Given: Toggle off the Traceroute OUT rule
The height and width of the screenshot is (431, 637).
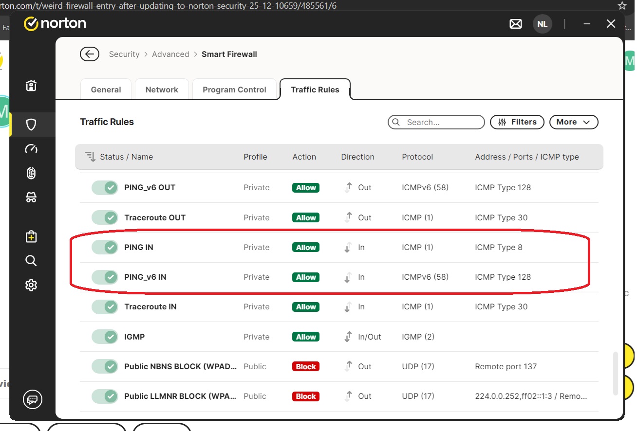Looking at the screenshot, I should coord(105,217).
